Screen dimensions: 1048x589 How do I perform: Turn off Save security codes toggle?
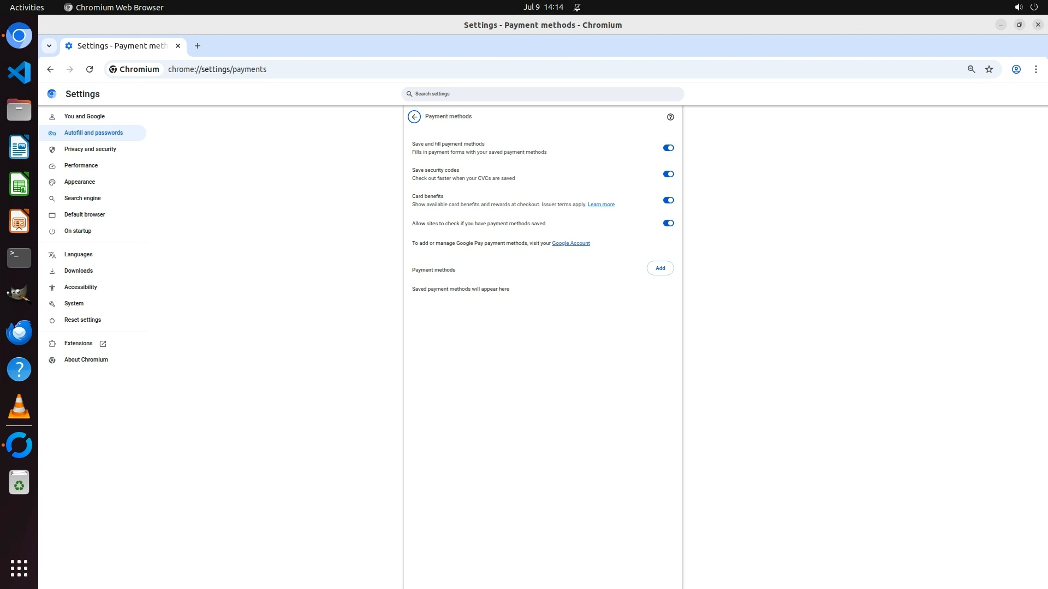click(668, 174)
